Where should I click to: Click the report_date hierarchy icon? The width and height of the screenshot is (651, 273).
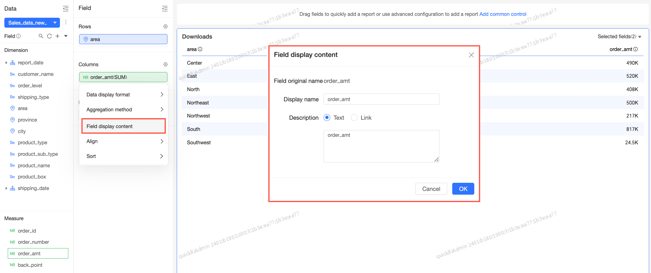pyautogui.click(x=12, y=63)
